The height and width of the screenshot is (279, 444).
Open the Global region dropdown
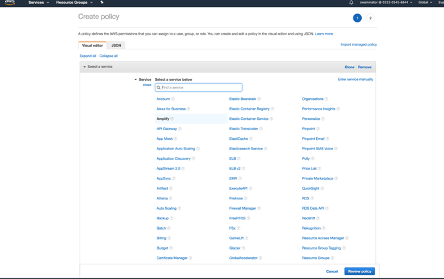click(425, 3)
